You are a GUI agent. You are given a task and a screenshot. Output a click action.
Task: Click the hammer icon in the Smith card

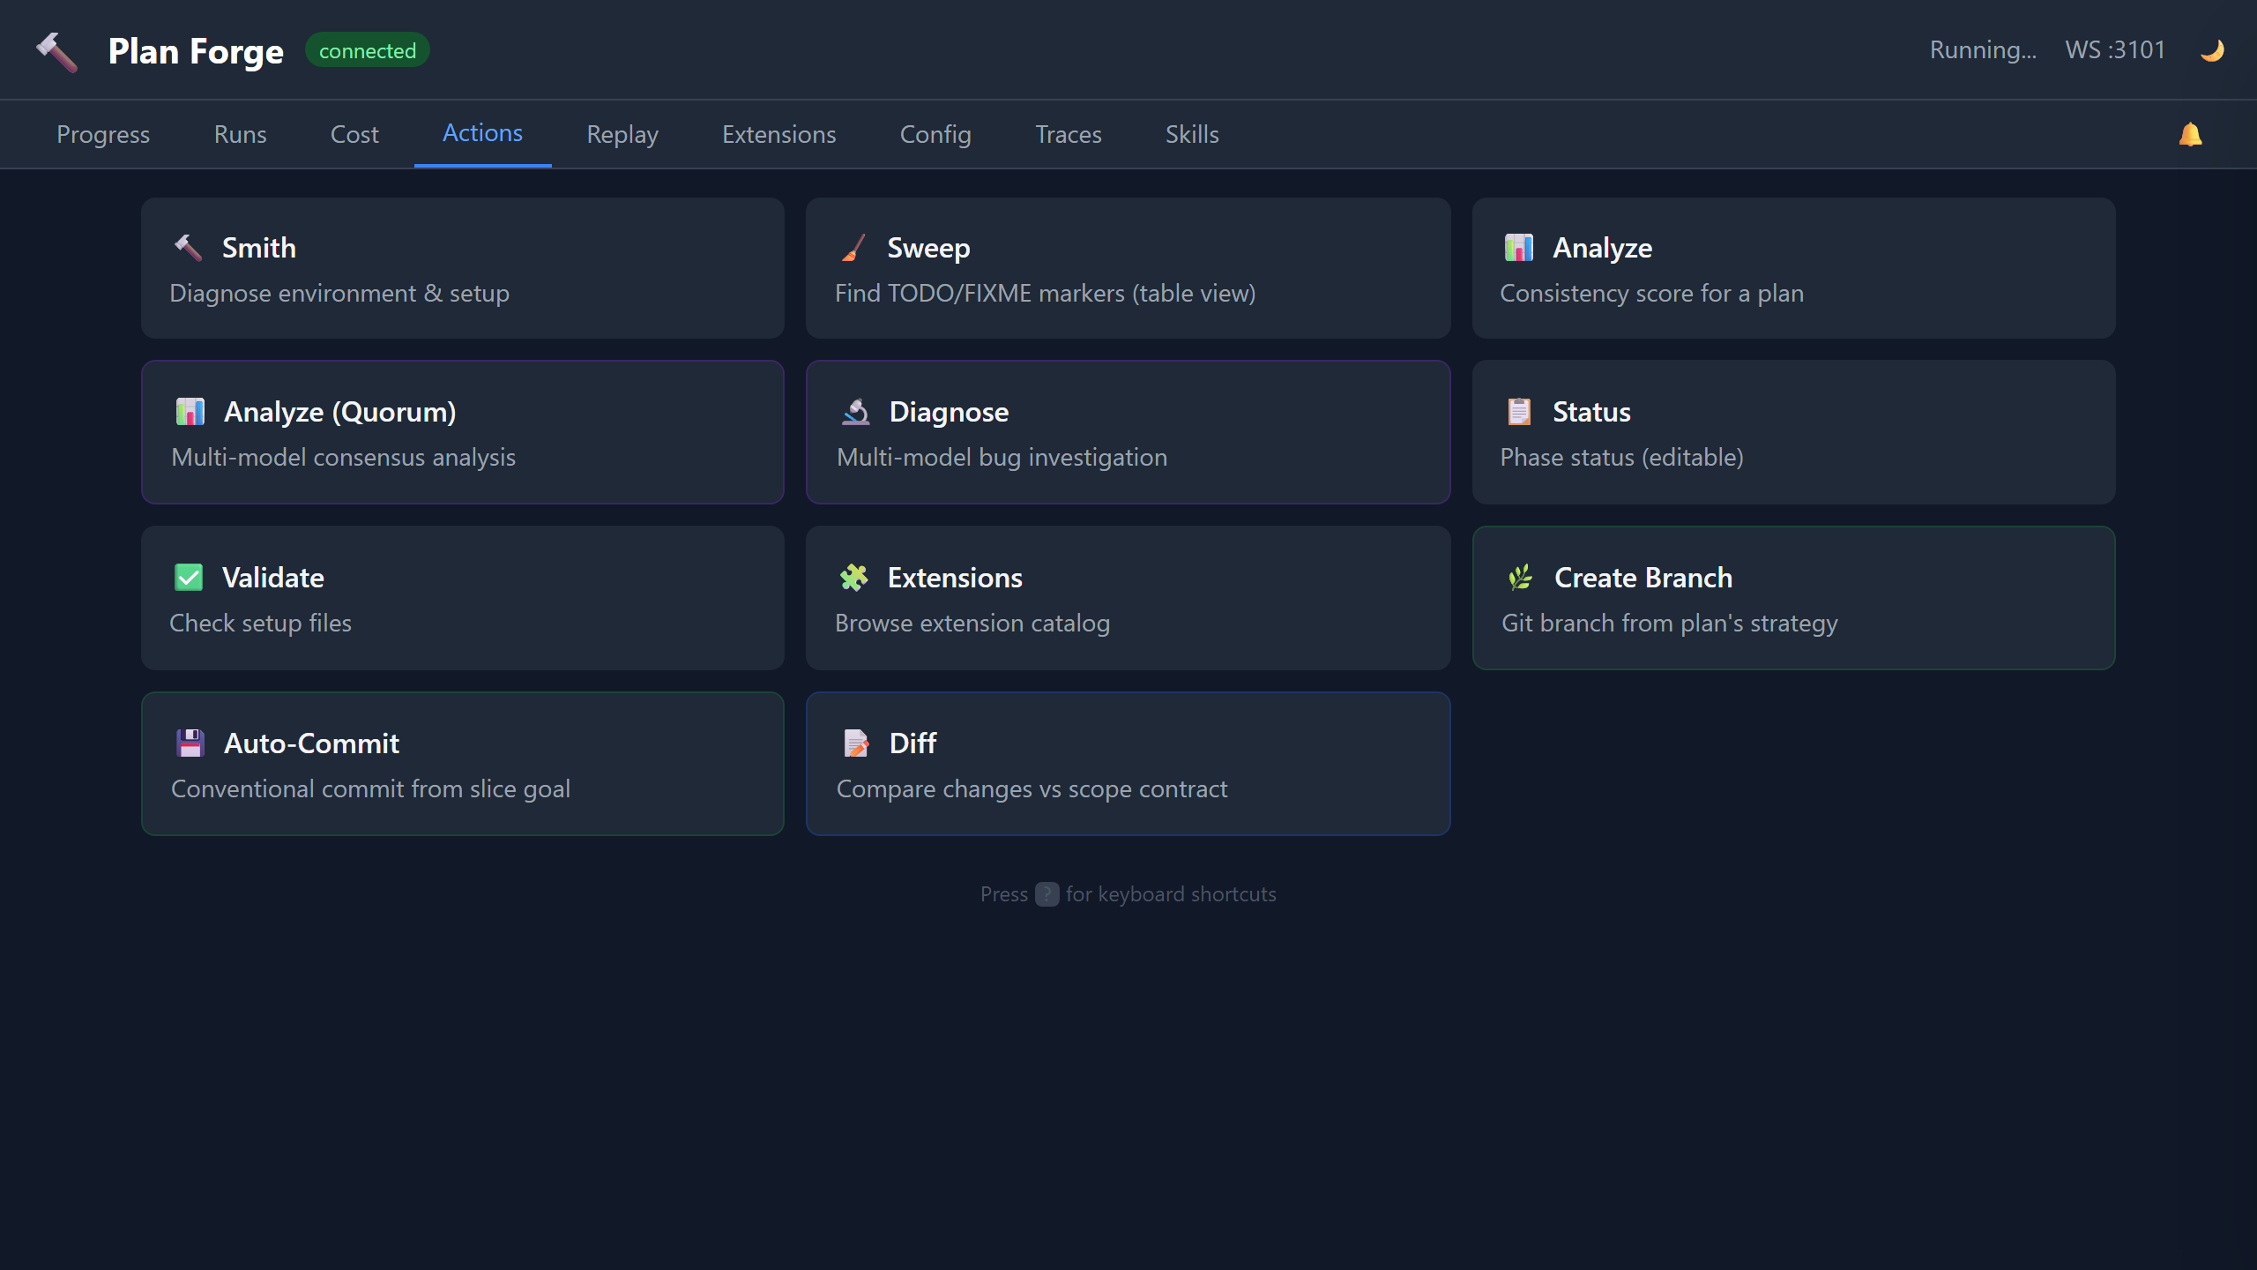(188, 248)
